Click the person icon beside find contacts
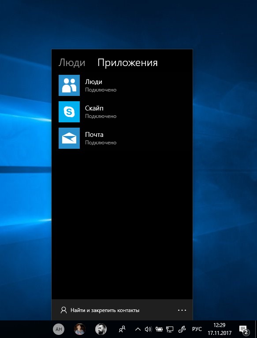257x338 pixels. point(63,310)
